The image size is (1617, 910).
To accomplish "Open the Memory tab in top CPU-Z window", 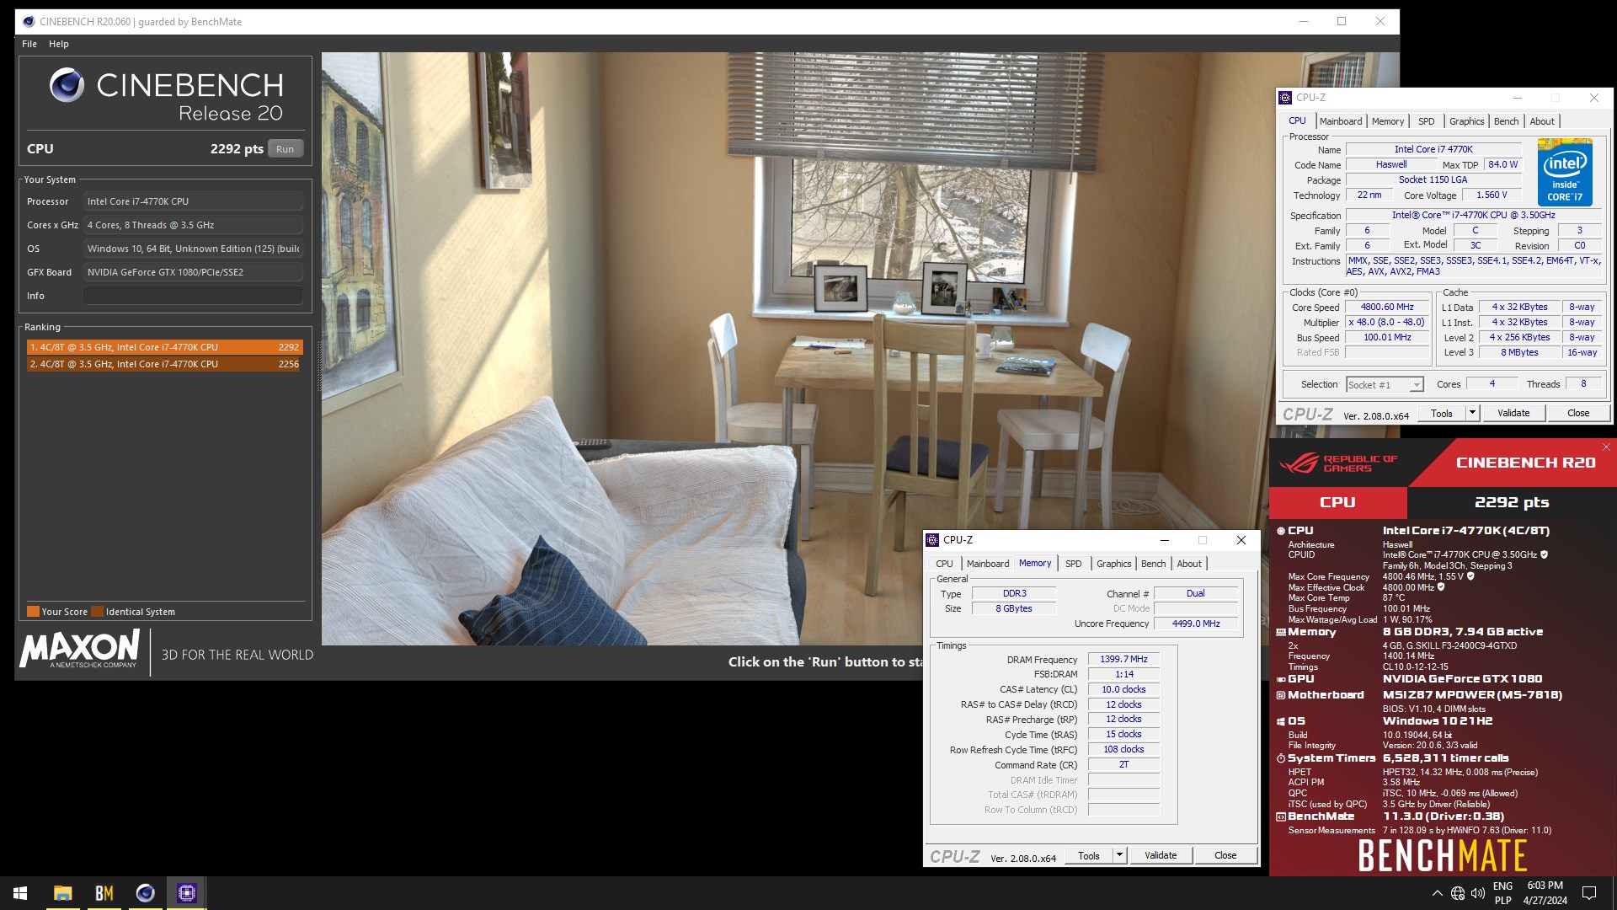I will point(1388,121).
